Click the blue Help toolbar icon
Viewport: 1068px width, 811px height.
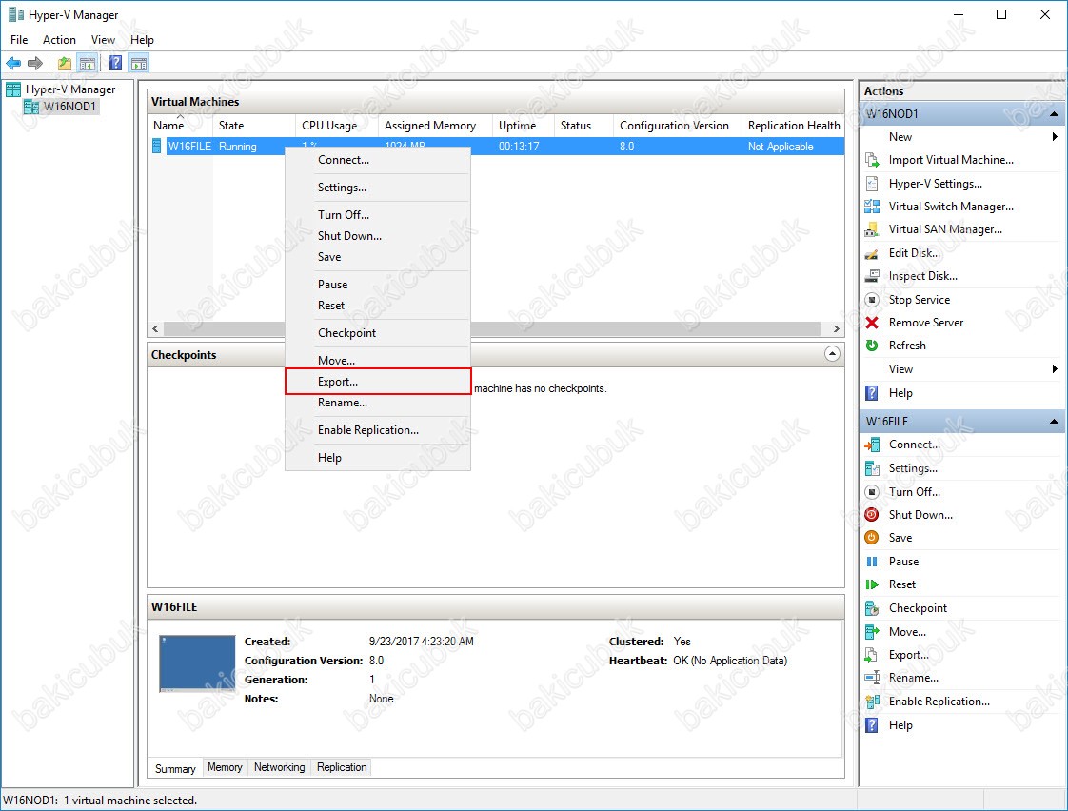116,64
